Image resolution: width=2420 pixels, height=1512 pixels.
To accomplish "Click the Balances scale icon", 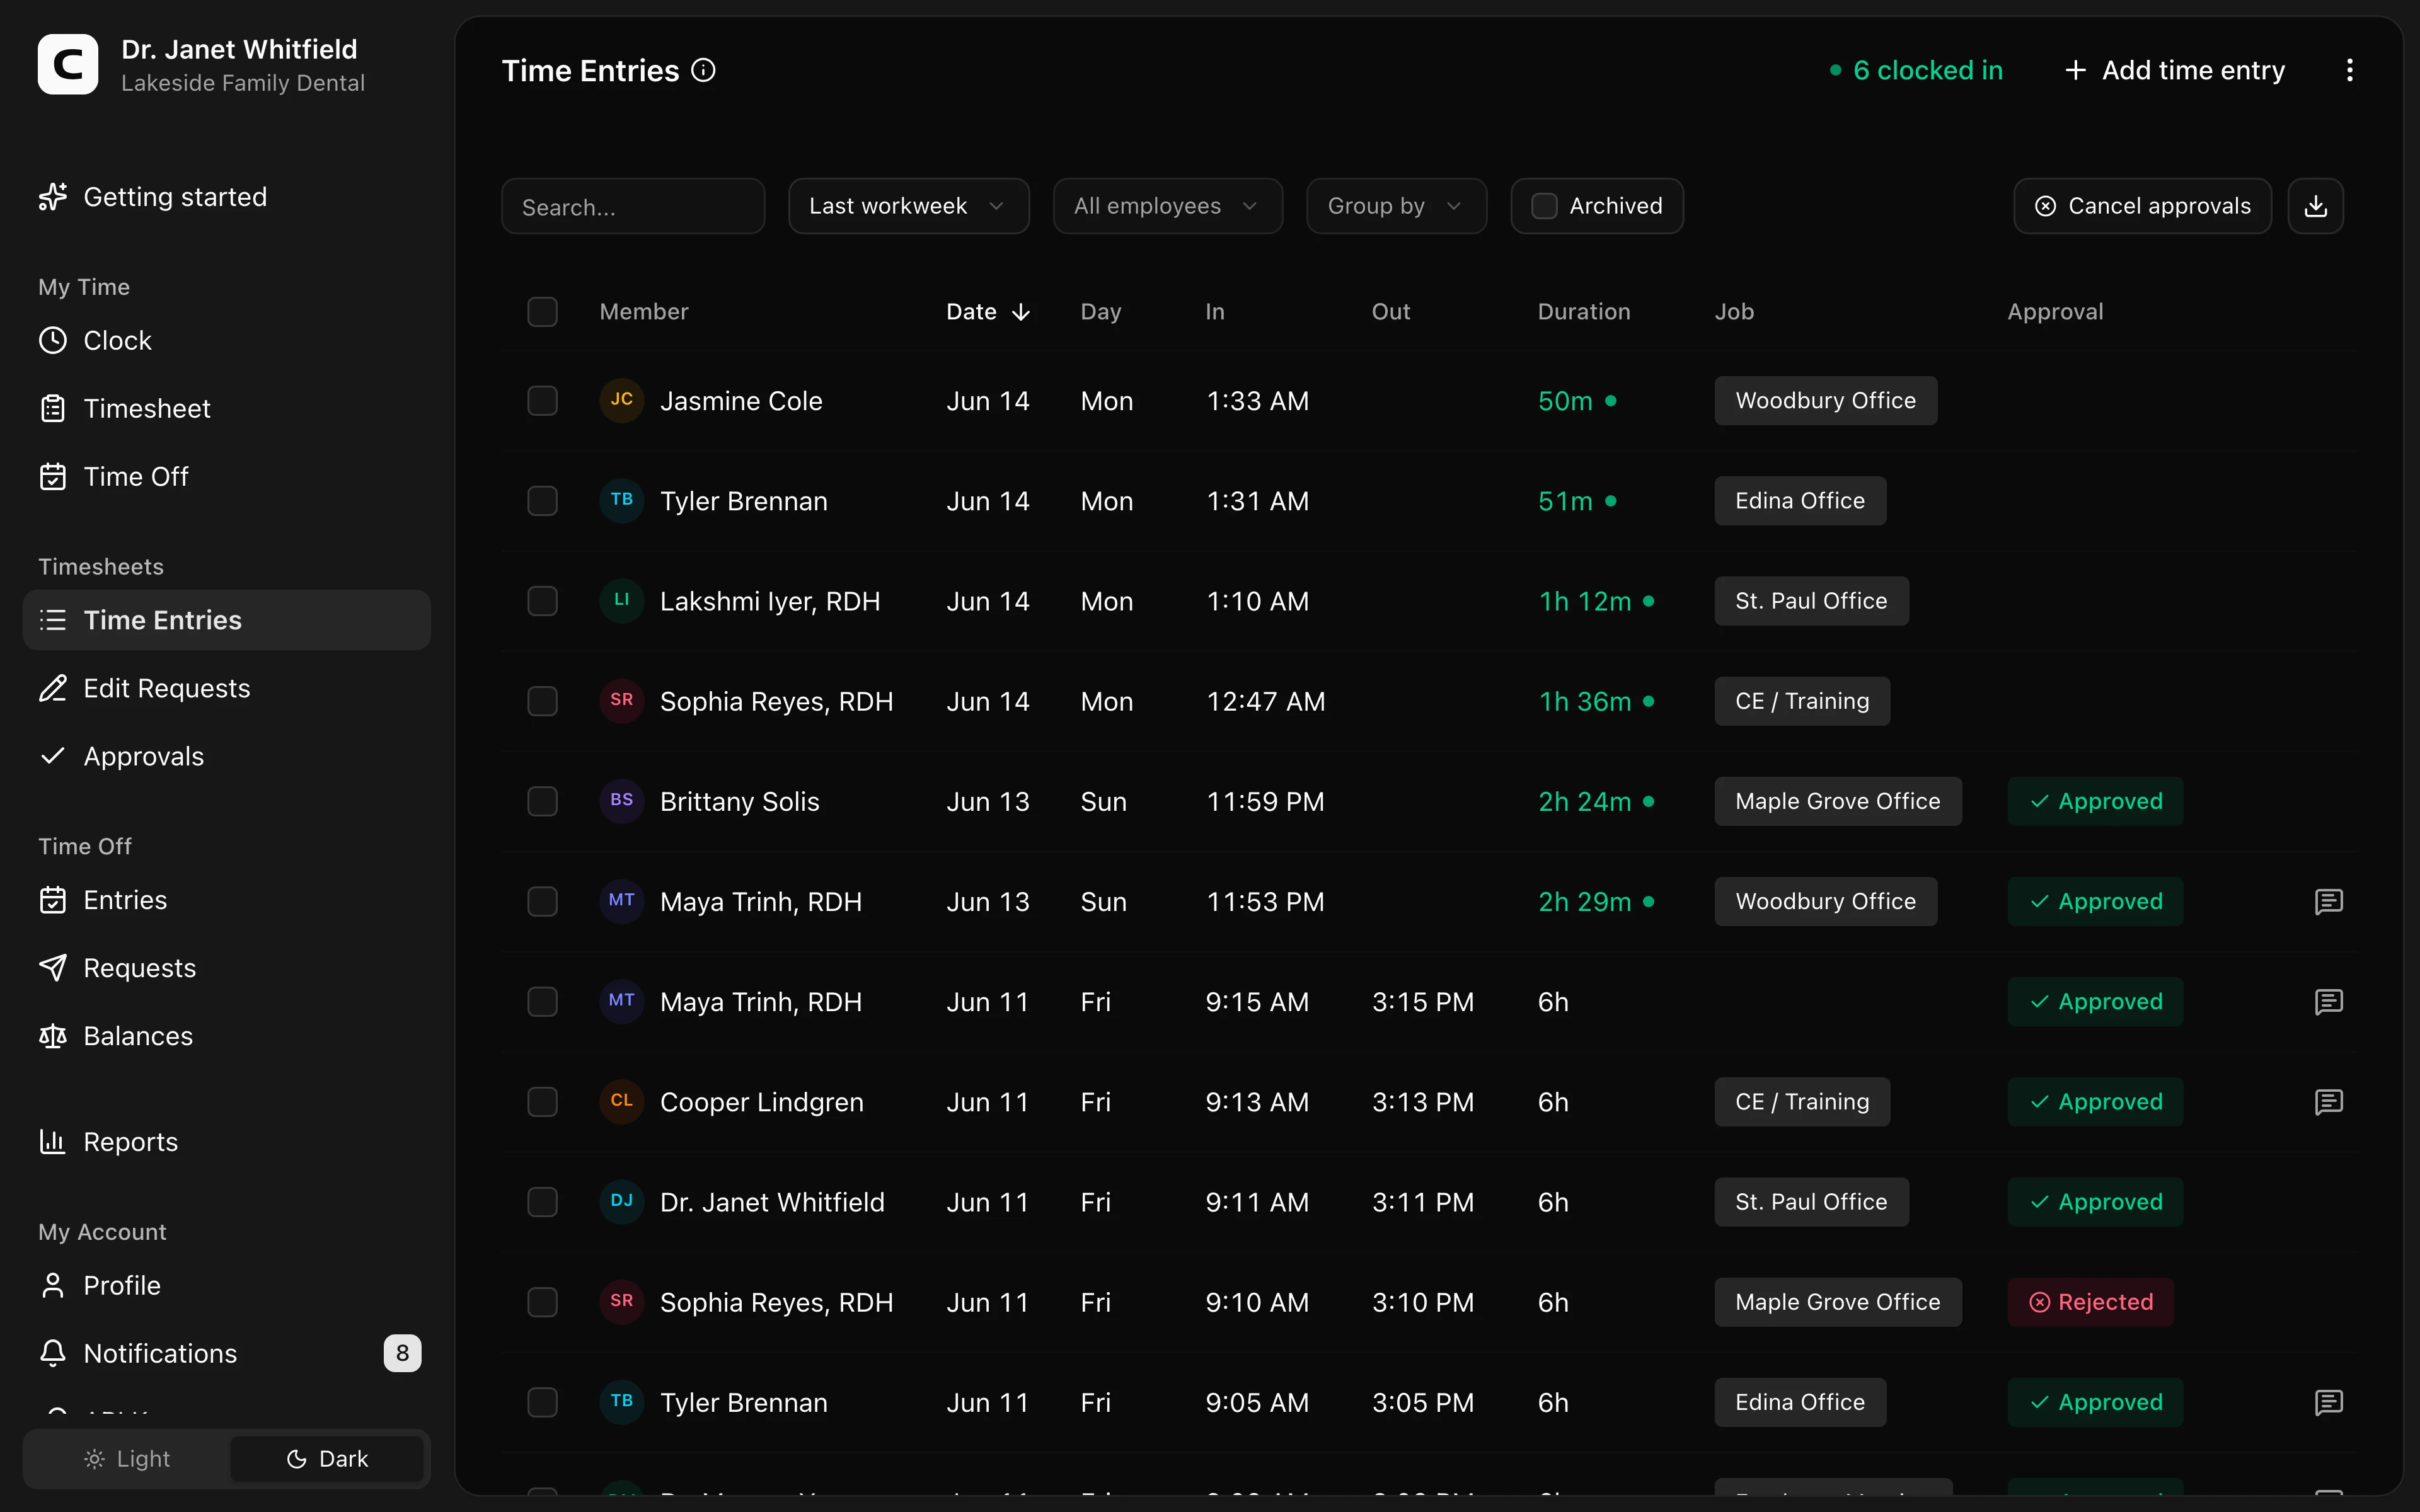I will coord(53,1037).
